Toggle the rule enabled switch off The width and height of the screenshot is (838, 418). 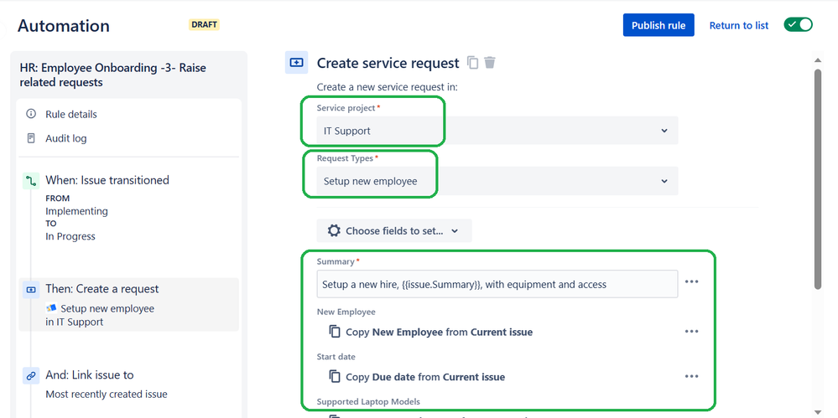click(798, 24)
